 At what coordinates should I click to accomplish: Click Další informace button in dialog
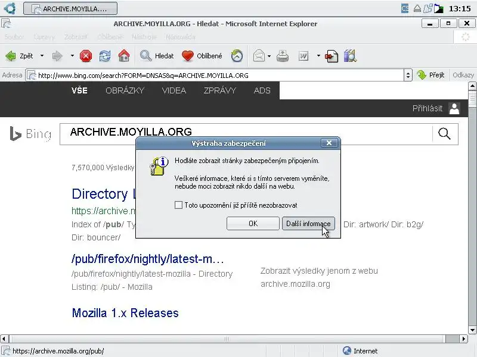(x=308, y=224)
